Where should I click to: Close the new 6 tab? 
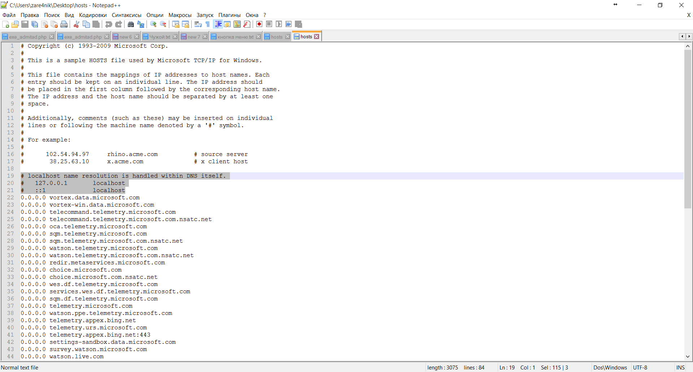[x=137, y=37]
